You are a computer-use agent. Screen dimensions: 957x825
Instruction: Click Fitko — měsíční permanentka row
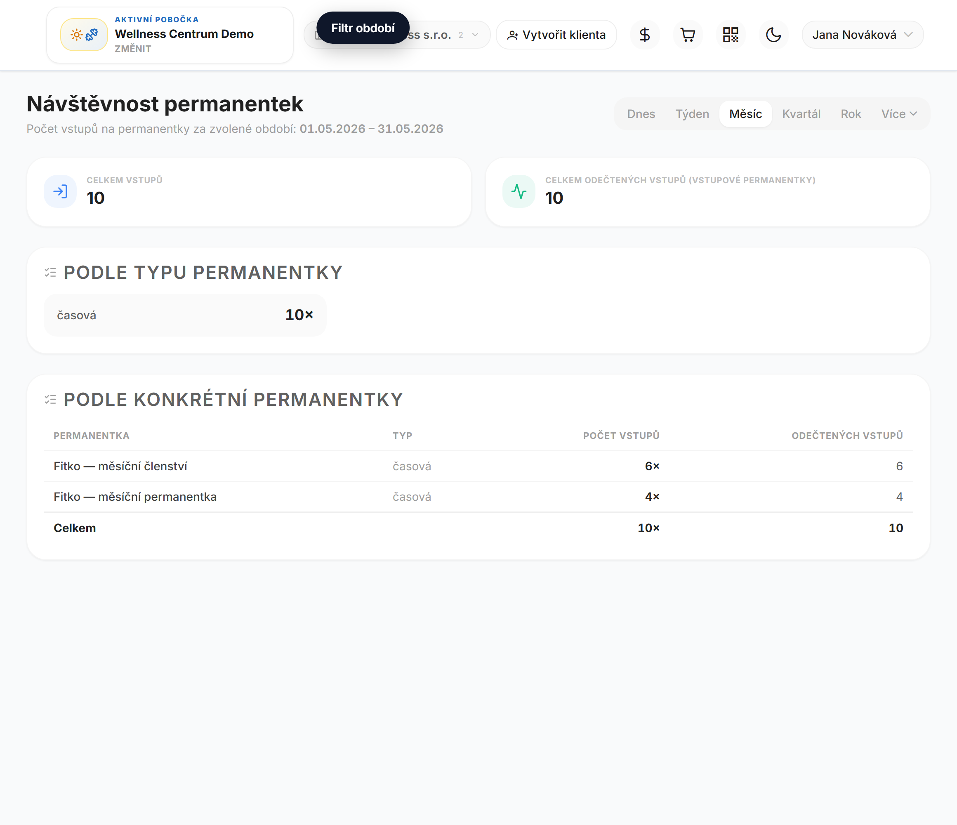click(x=478, y=497)
